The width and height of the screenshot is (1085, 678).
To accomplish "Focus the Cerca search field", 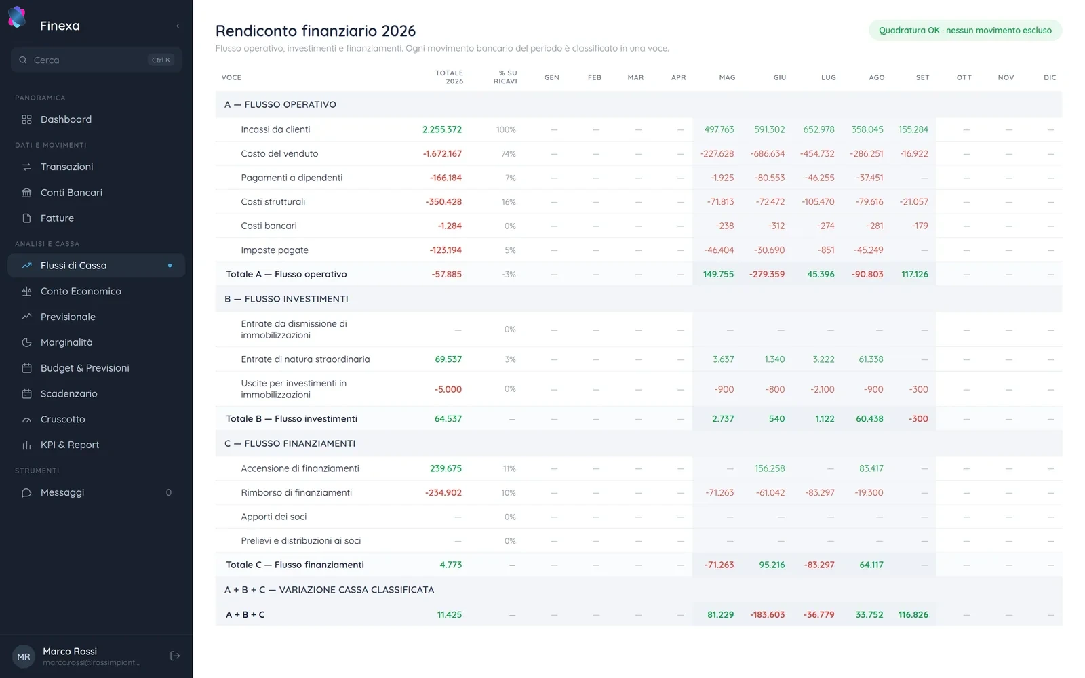I will click(96, 60).
